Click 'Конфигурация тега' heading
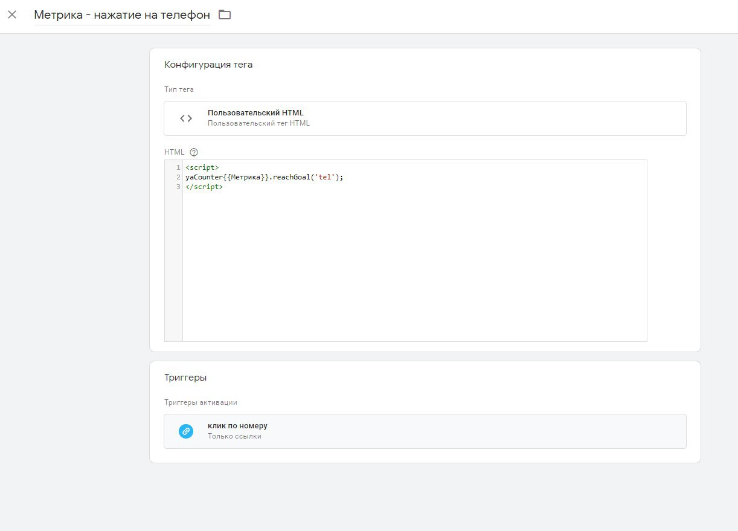Viewport: 738px width, 531px height. click(208, 65)
